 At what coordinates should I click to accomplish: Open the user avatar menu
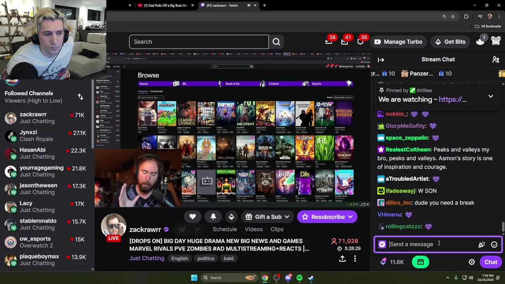496,41
